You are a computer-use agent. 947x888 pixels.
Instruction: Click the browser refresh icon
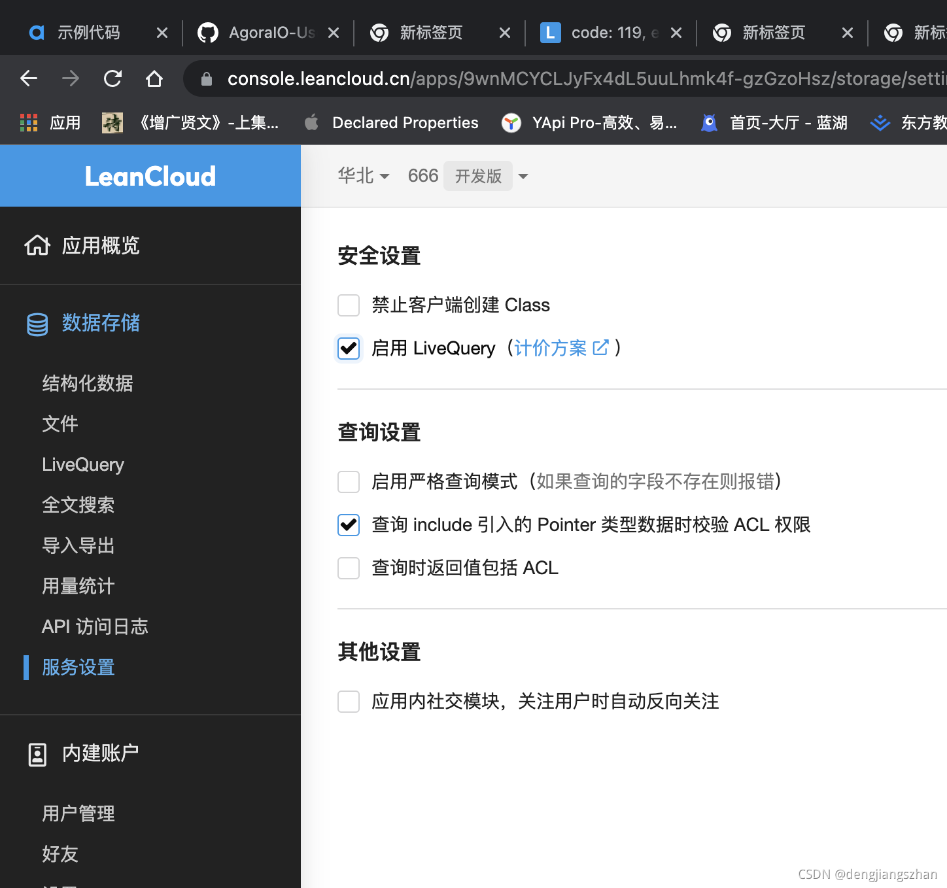click(x=112, y=78)
